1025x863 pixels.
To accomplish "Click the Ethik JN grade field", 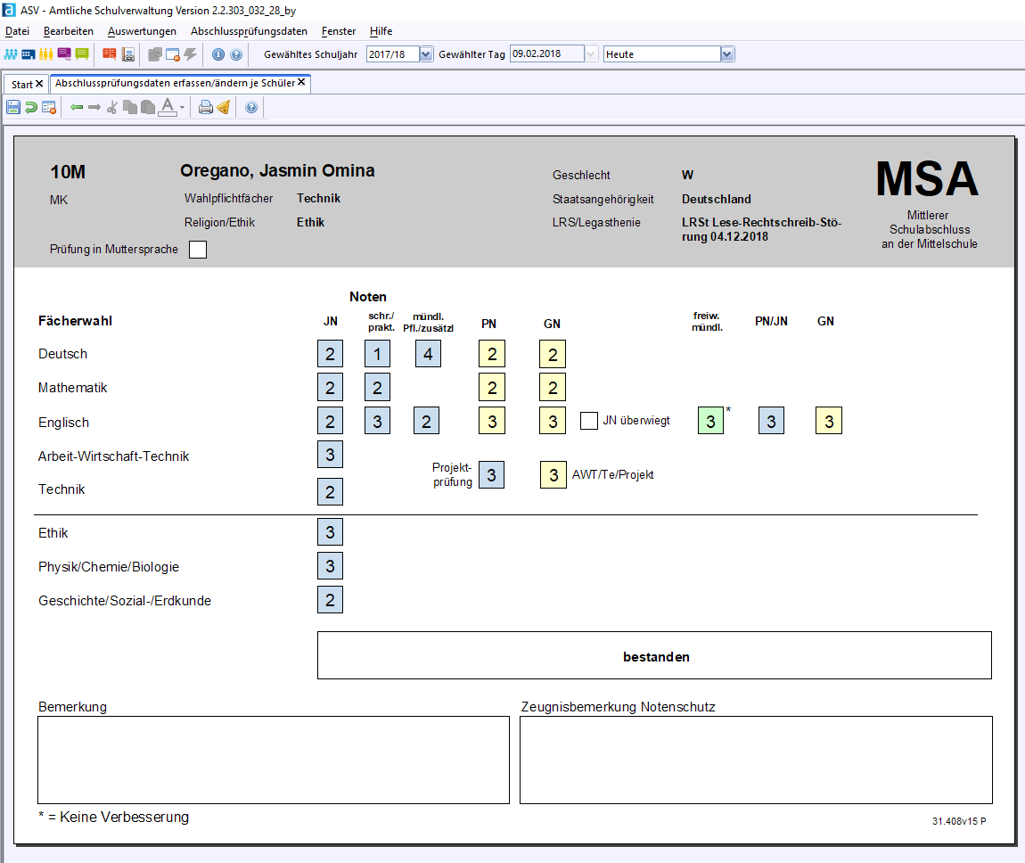I will coord(330,532).
